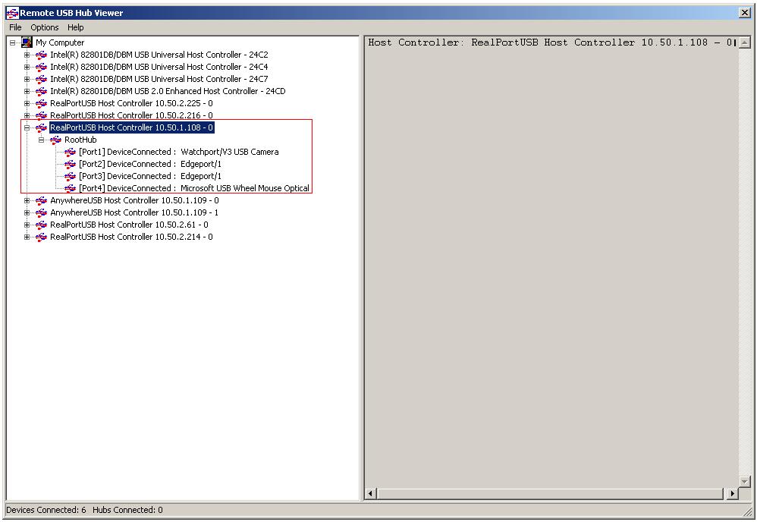Select RealPortUSB Host Controller 10.50.2.214 - 0
This screenshot has height=522, width=757.
pos(131,237)
